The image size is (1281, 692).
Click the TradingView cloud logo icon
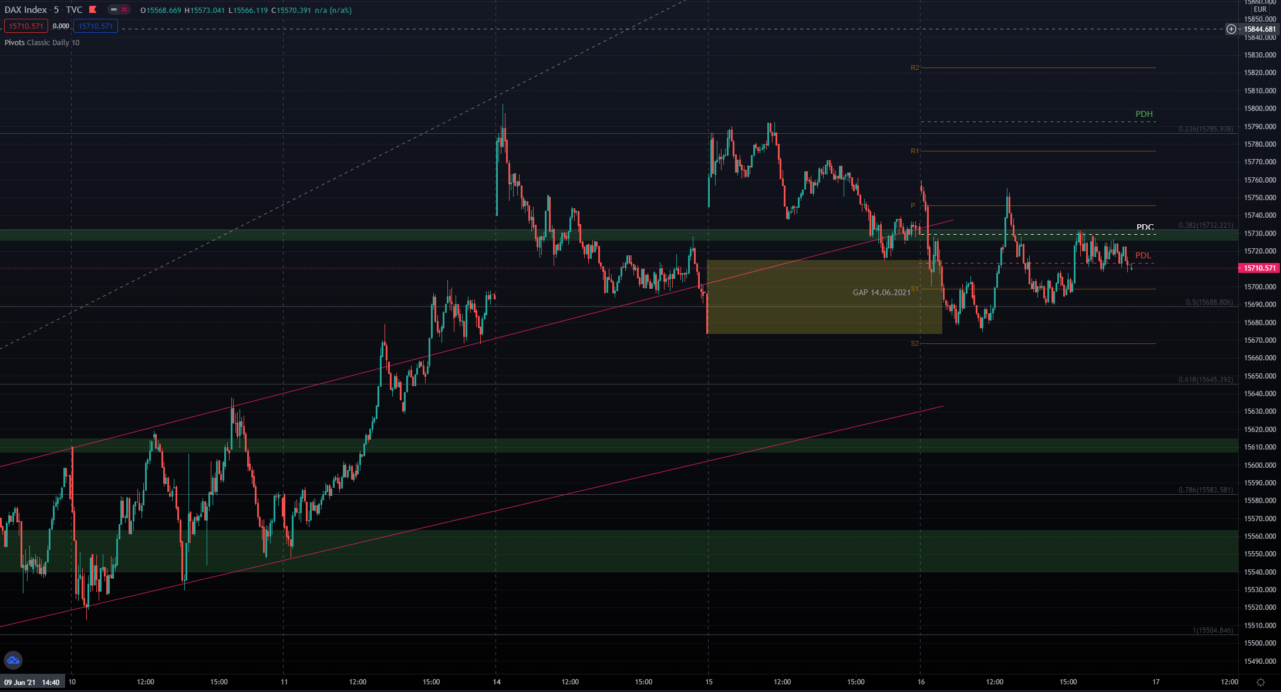tap(13, 660)
